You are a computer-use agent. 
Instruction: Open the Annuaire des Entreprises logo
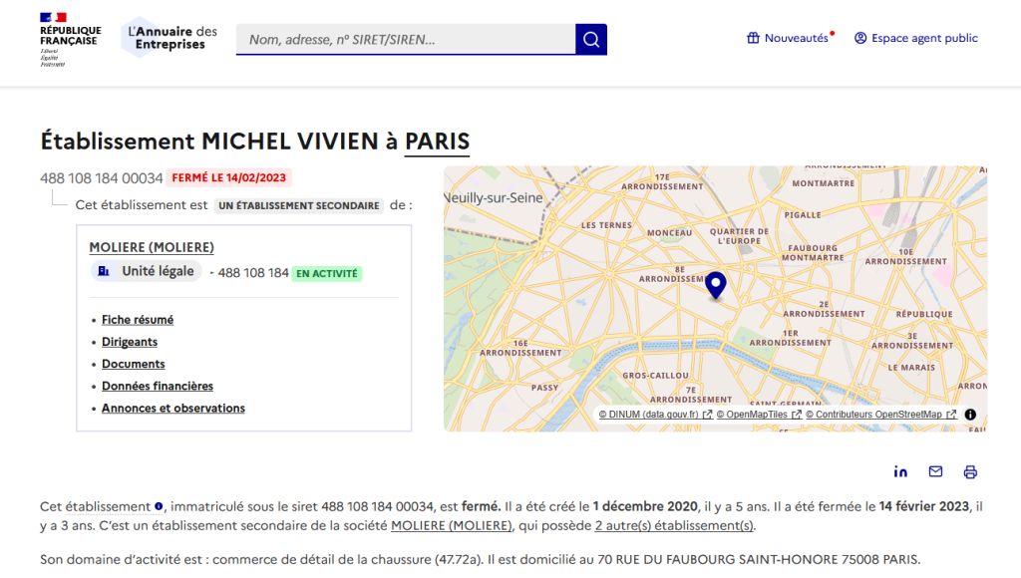point(170,38)
